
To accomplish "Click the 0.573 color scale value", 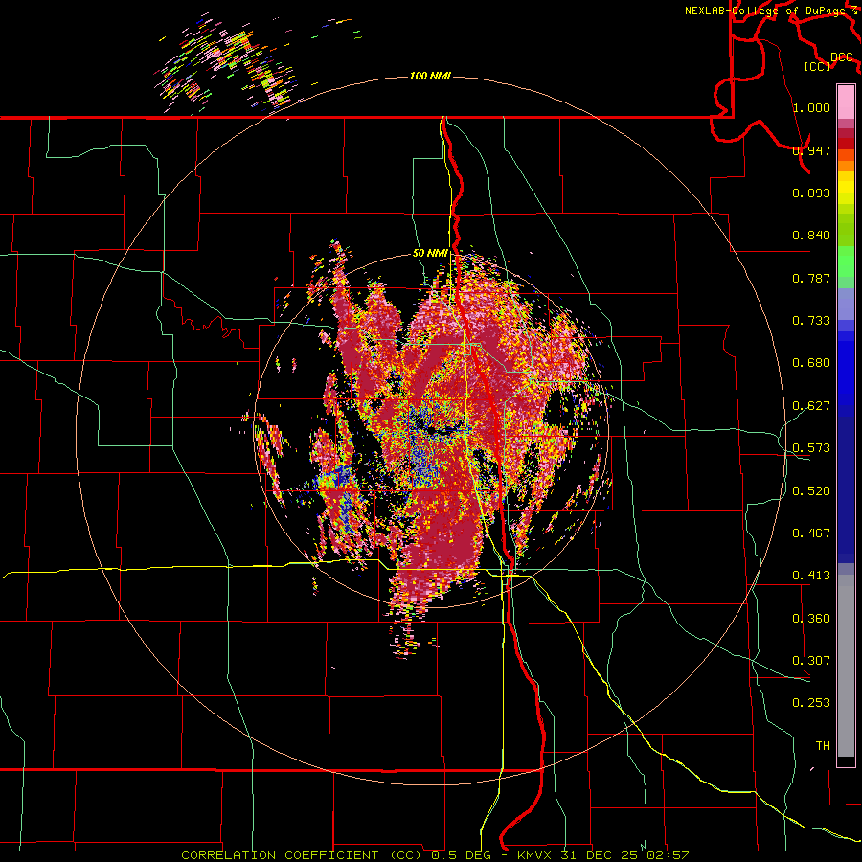I will coord(811,448).
